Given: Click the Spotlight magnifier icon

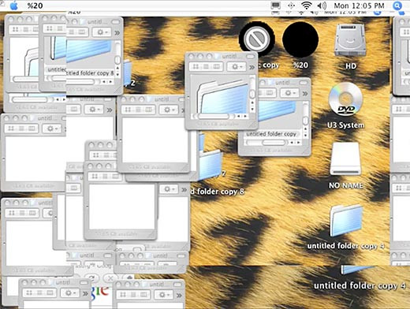Looking at the screenshot, I should tap(397, 6).
